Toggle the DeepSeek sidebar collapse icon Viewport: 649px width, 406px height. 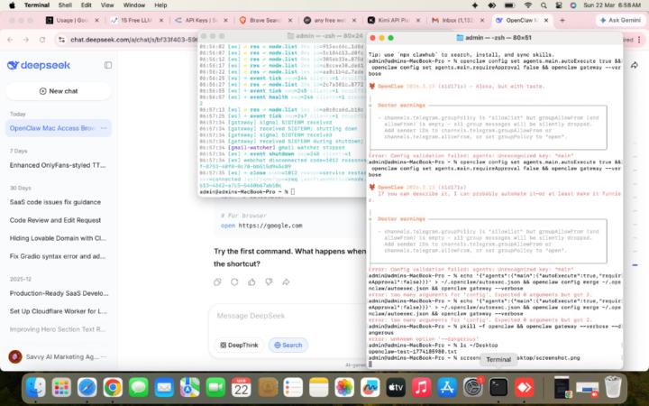tap(108, 65)
